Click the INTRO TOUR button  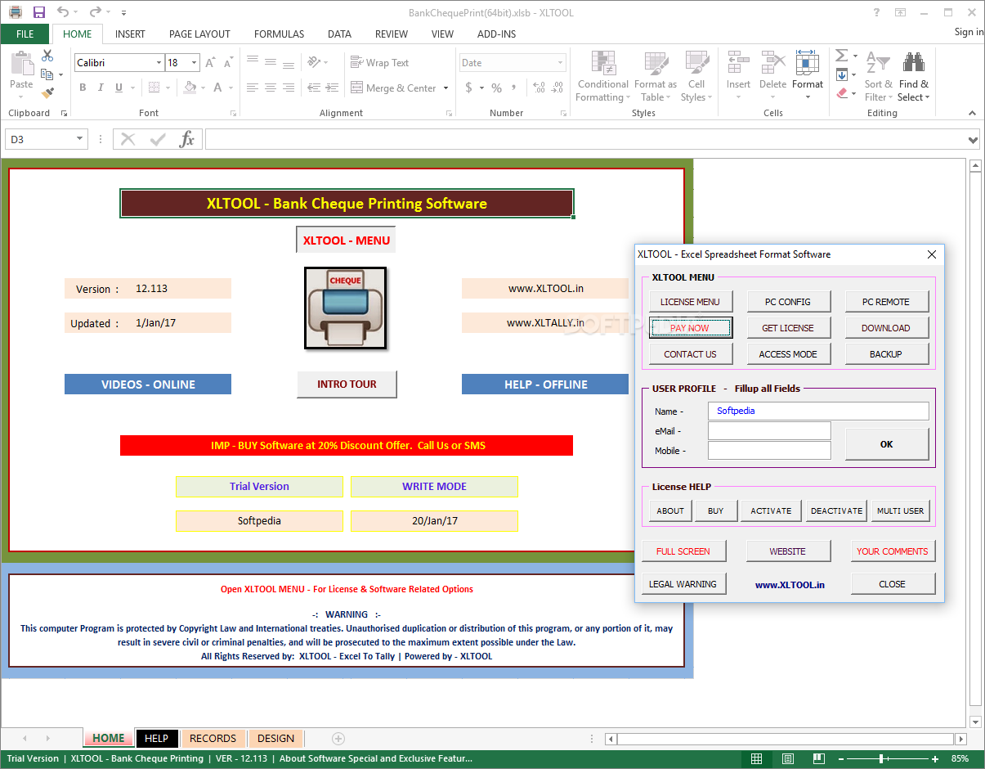click(347, 384)
